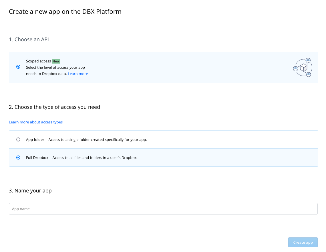
Task: Choose the App folder access type
Action: (x=18, y=139)
